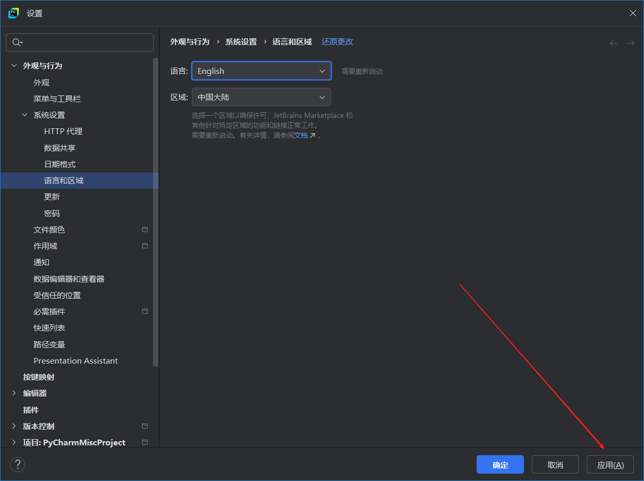Collapse the 系统设置 tree node
644x481 pixels.
click(25, 115)
